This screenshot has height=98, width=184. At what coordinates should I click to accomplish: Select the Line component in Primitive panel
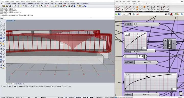point(141,7)
